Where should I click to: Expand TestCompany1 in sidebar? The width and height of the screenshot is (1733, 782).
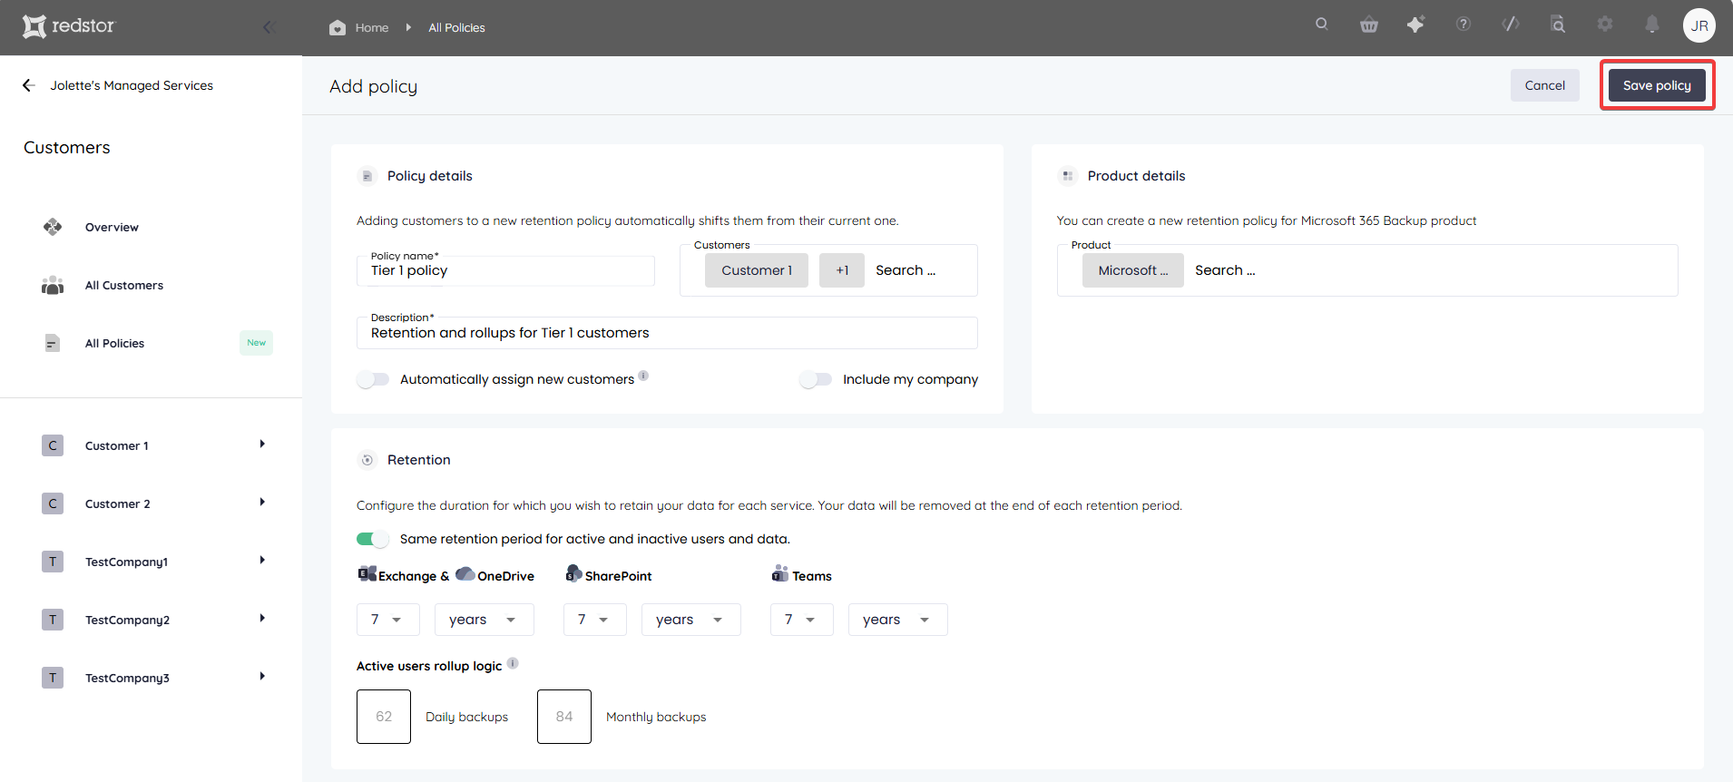(262, 561)
